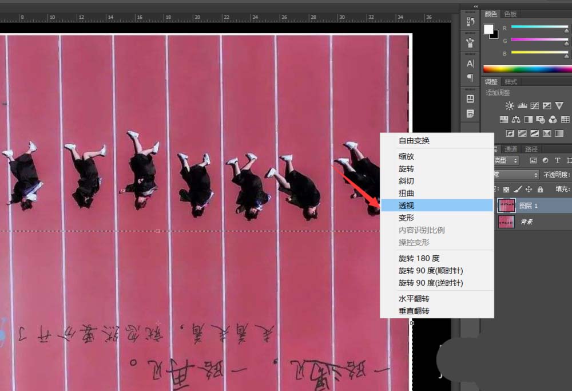Filter layers by text with the T icon

pos(558,160)
